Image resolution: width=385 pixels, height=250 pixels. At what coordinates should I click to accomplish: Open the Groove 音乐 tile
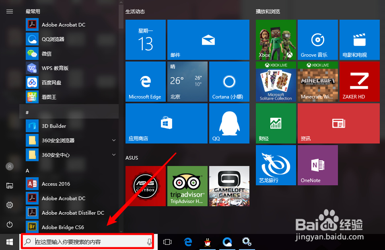(x=318, y=40)
